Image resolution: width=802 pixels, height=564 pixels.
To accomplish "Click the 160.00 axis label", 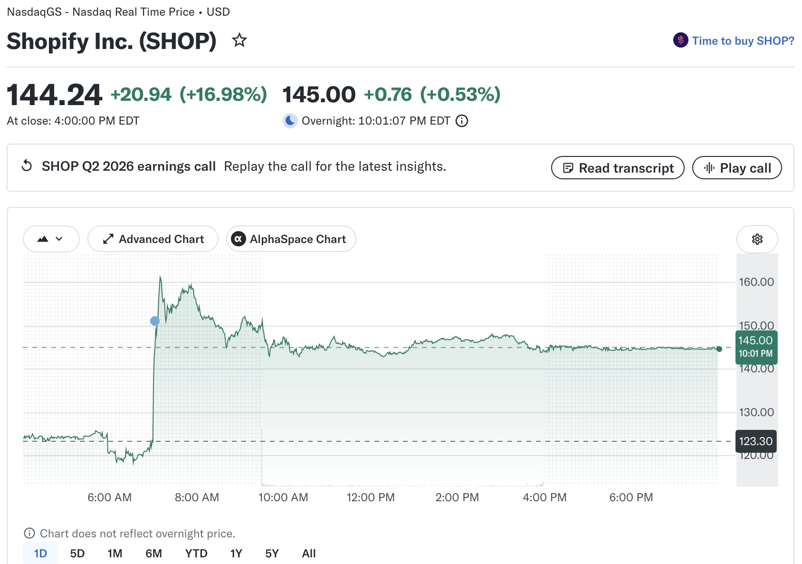I will pyautogui.click(x=756, y=282).
